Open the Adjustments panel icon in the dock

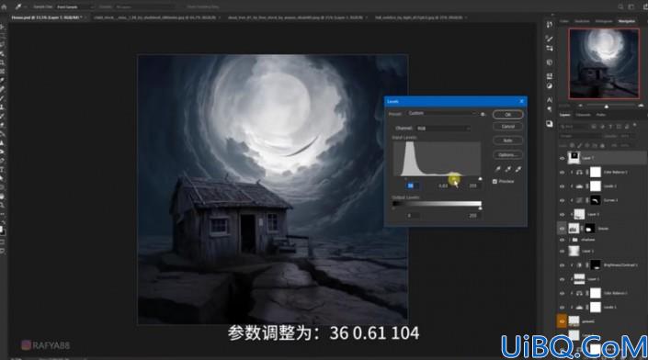[x=550, y=86]
